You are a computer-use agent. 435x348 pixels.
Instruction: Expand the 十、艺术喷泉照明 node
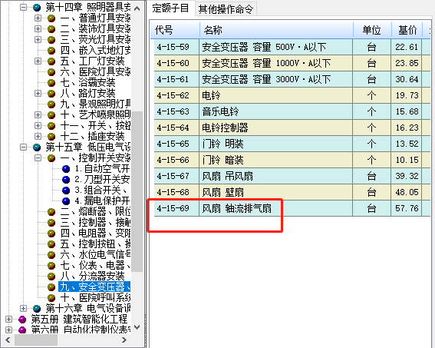click(x=38, y=114)
